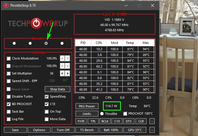Open the TPL turbo power limits
This screenshot has width=198, height=136.
click(x=93, y=121)
